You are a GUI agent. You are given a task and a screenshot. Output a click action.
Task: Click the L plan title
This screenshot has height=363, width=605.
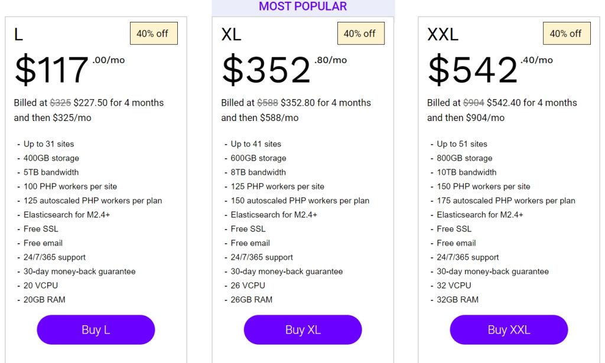(18, 35)
